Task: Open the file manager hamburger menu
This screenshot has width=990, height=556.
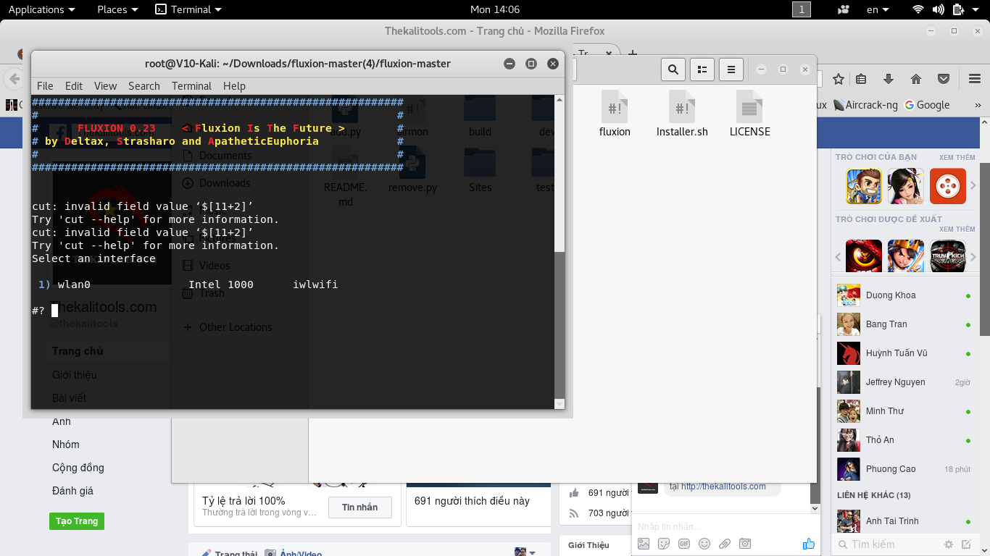Action: pos(731,69)
